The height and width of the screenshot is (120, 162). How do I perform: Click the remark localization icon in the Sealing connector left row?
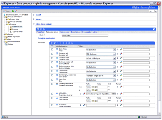pyautogui.click(x=121, y=62)
